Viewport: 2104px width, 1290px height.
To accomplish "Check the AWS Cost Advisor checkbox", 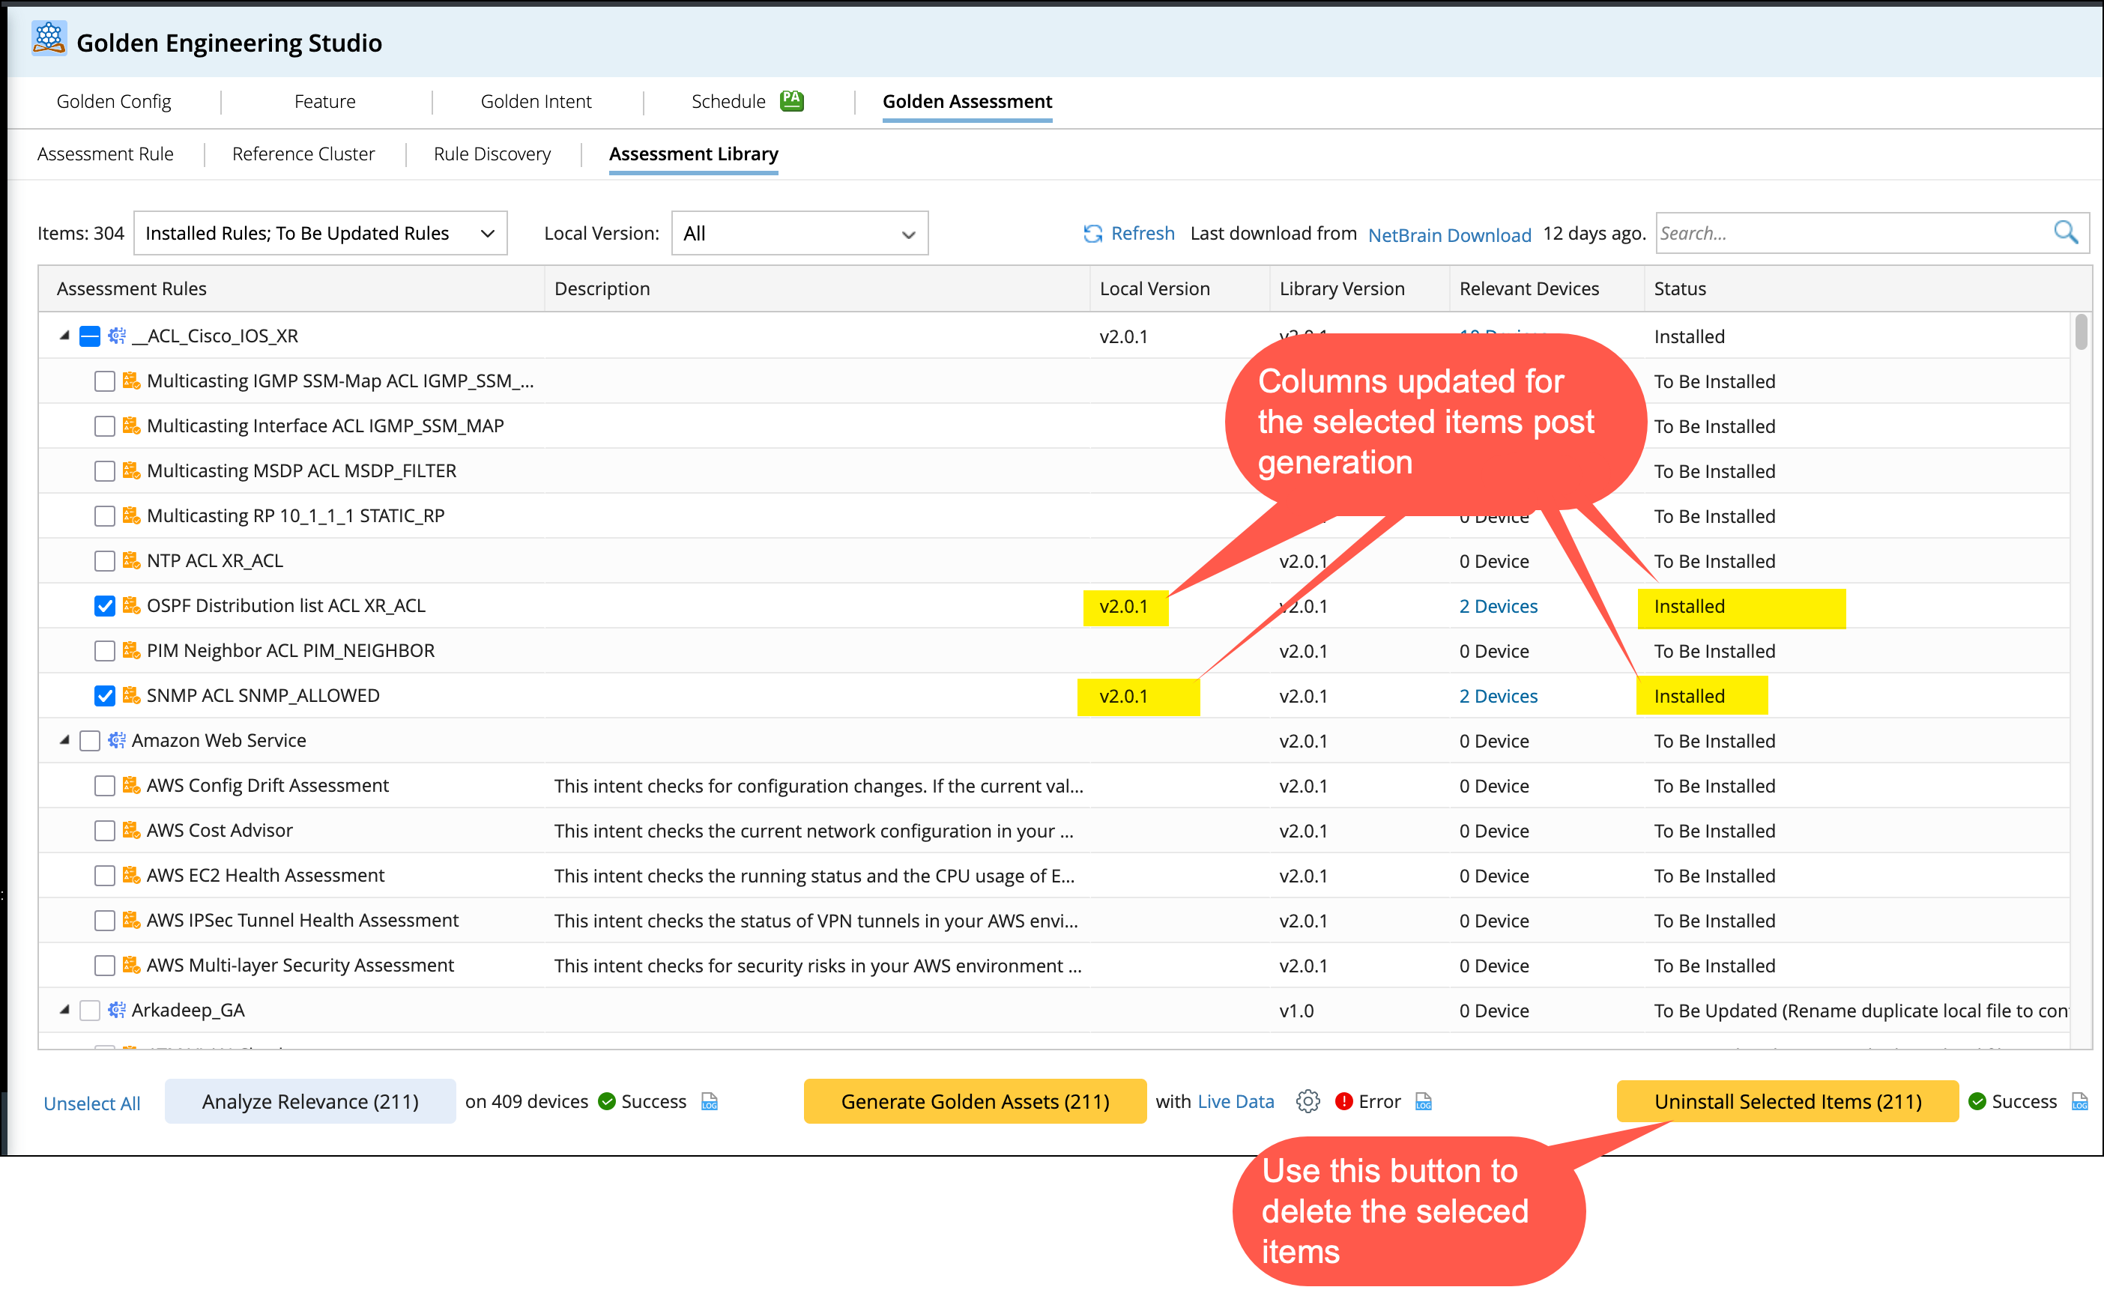I will [104, 831].
